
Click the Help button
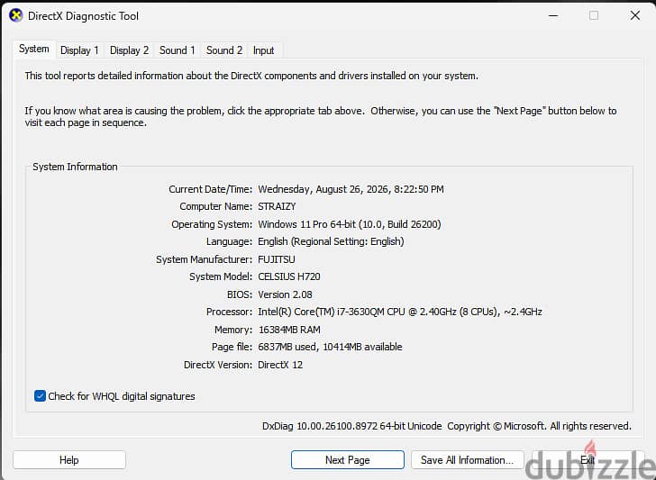69,460
